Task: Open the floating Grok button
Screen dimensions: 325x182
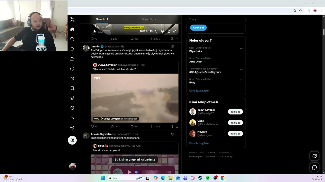Action: (314, 156)
